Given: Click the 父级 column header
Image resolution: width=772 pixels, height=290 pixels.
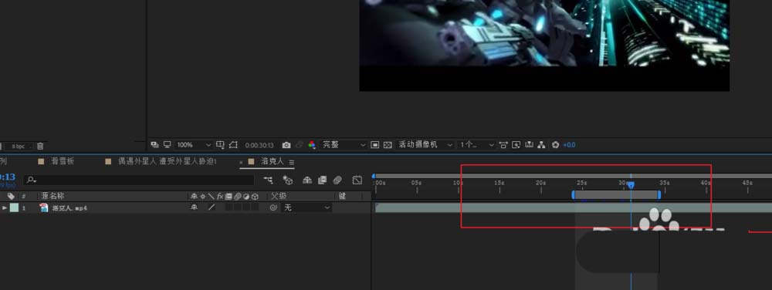Looking at the screenshot, I should 279,196.
